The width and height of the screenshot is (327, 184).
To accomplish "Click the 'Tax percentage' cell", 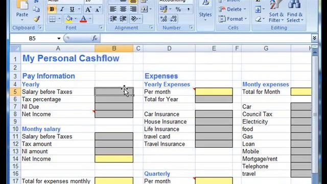I will click(41, 99).
